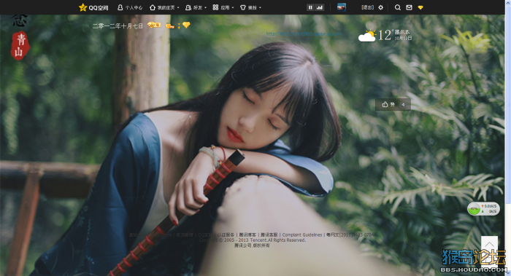Pause the background music player
Screen dimensions: 511x276
tap(310, 7)
